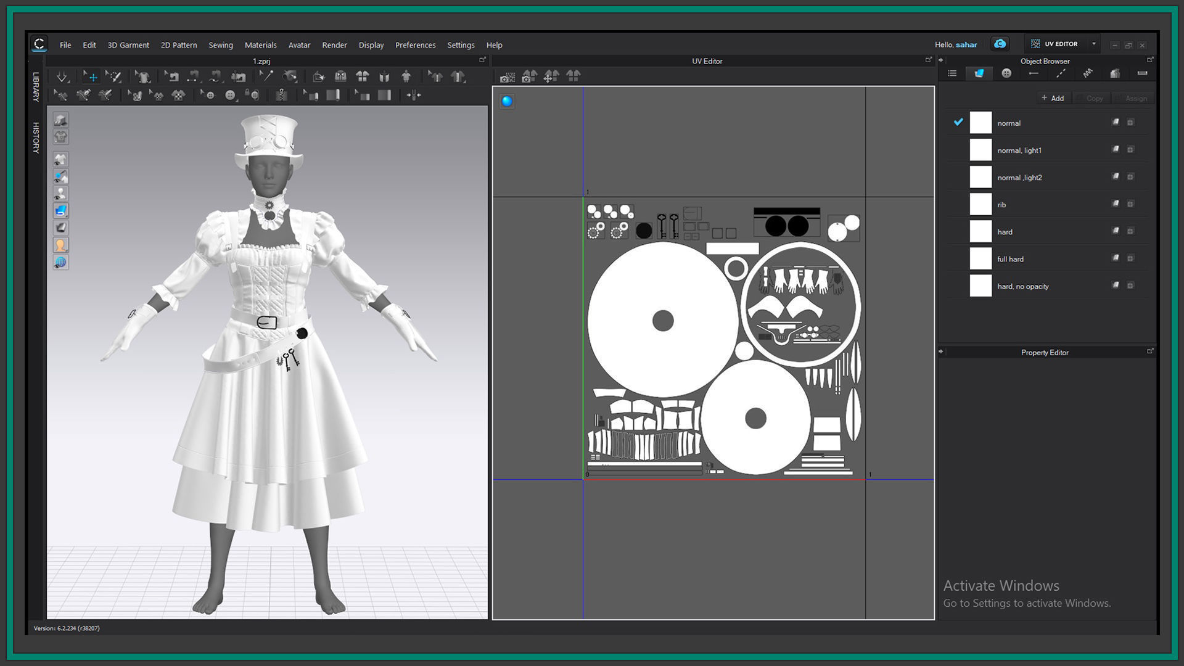
Task: Click the Zipper tool icon
Action: [281, 95]
